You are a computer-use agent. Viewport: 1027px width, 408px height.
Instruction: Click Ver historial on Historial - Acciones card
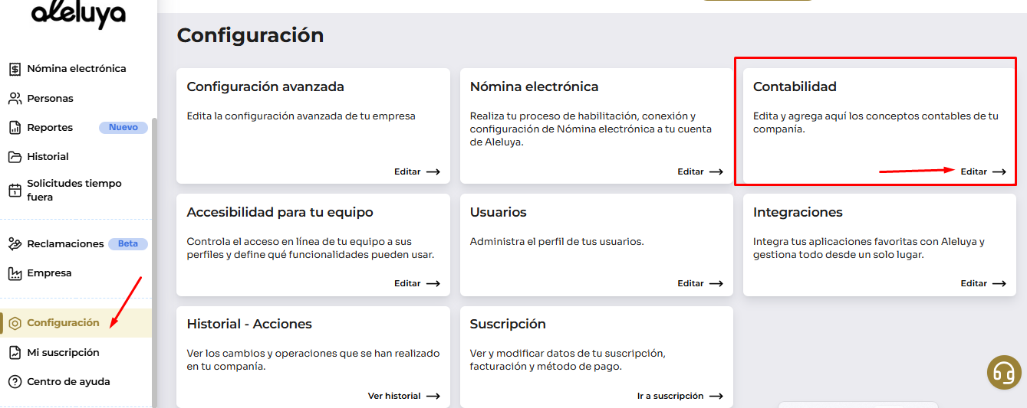pyautogui.click(x=403, y=396)
